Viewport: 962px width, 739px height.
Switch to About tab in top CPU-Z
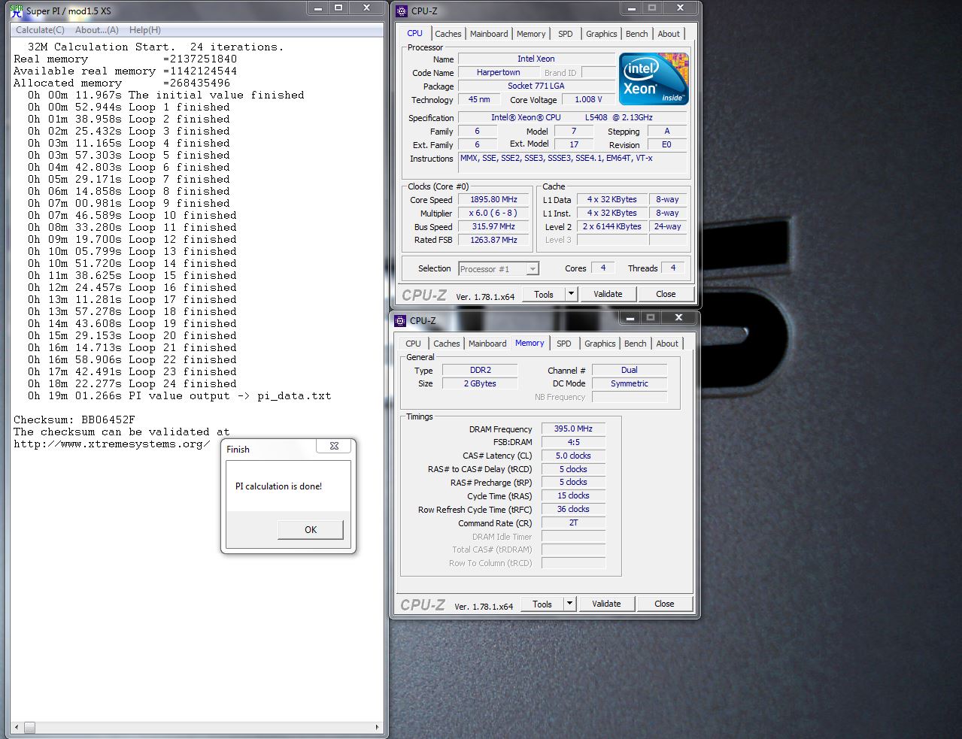(x=669, y=34)
